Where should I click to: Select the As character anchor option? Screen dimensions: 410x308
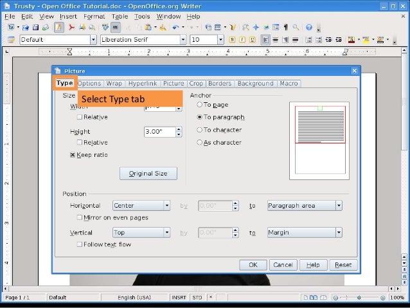tap(200, 142)
